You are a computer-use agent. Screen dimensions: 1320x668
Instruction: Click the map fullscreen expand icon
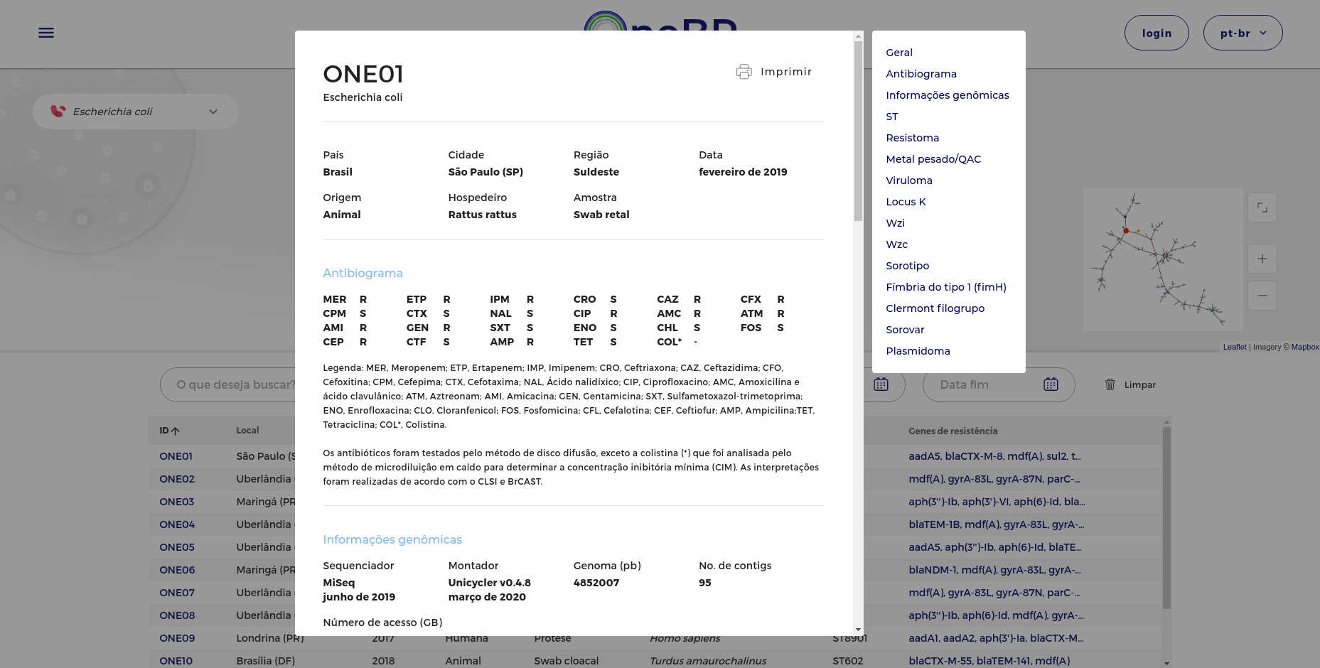pos(1262,208)
